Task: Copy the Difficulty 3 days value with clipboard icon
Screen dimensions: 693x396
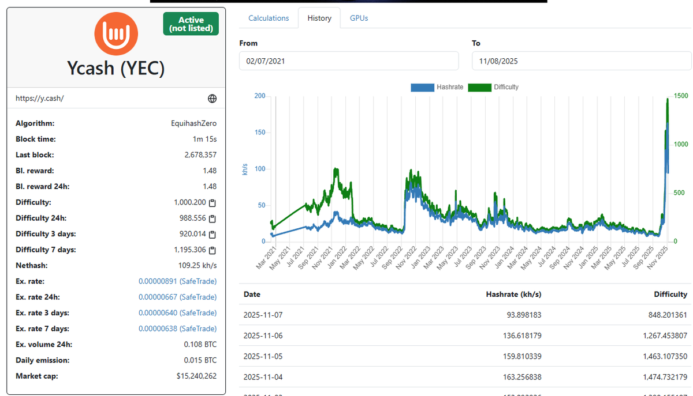Action: pos(212,235)
